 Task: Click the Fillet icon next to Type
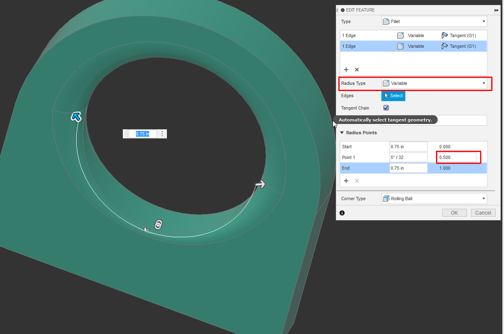pyautogui.click(x=386, y=21)
